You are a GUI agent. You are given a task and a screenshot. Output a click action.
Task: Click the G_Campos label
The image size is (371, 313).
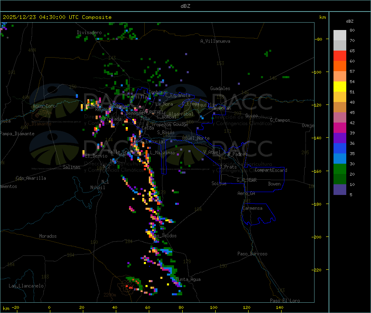click(280, 120)
